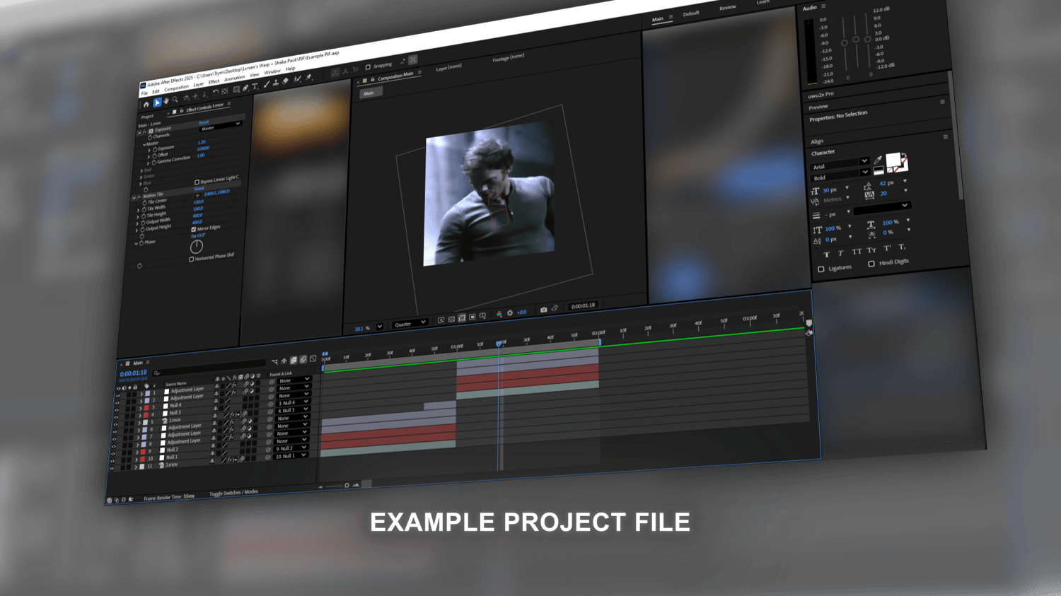Click the Tile Center crosshair point picker

coord(197,195)
